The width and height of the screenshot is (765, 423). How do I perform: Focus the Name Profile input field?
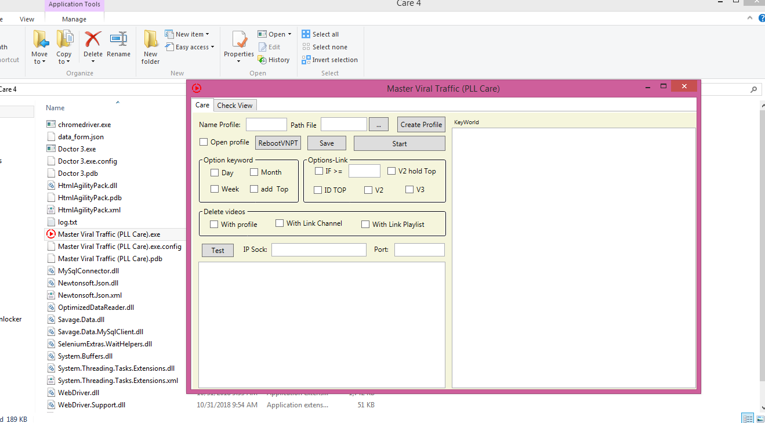(266, 124)
